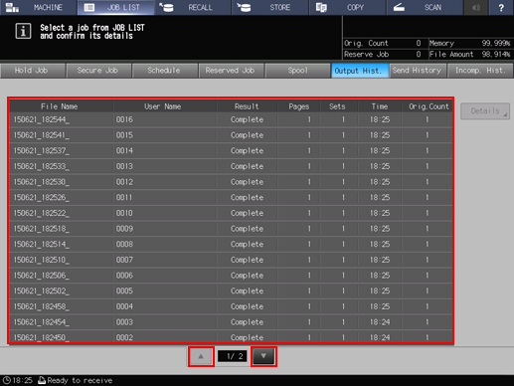The width and height of the screenshot is (514, 386).
Task: Open the Schedule view
Action: point(165,71)
